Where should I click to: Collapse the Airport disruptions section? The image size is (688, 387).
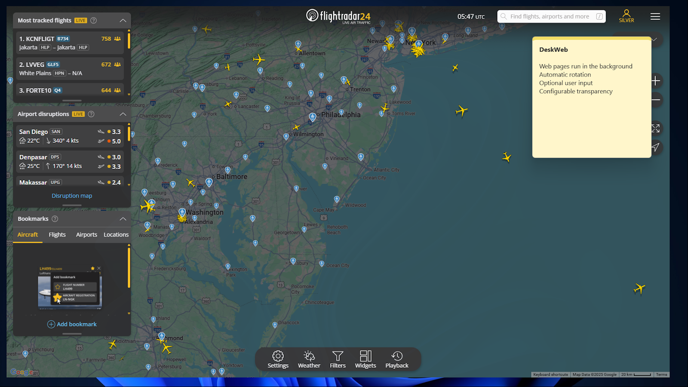[123, 114]
